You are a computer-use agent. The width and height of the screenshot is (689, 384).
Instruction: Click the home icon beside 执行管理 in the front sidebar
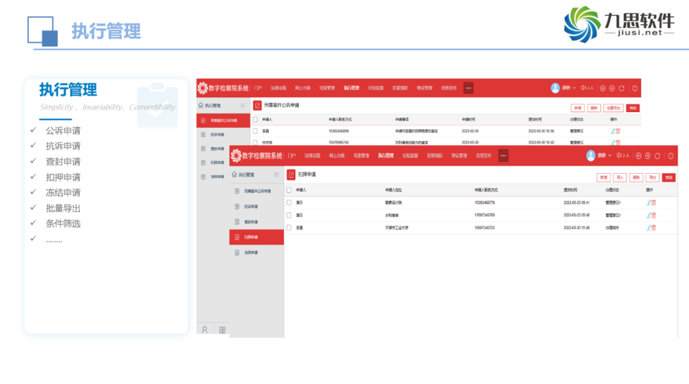tap(234, 174)
